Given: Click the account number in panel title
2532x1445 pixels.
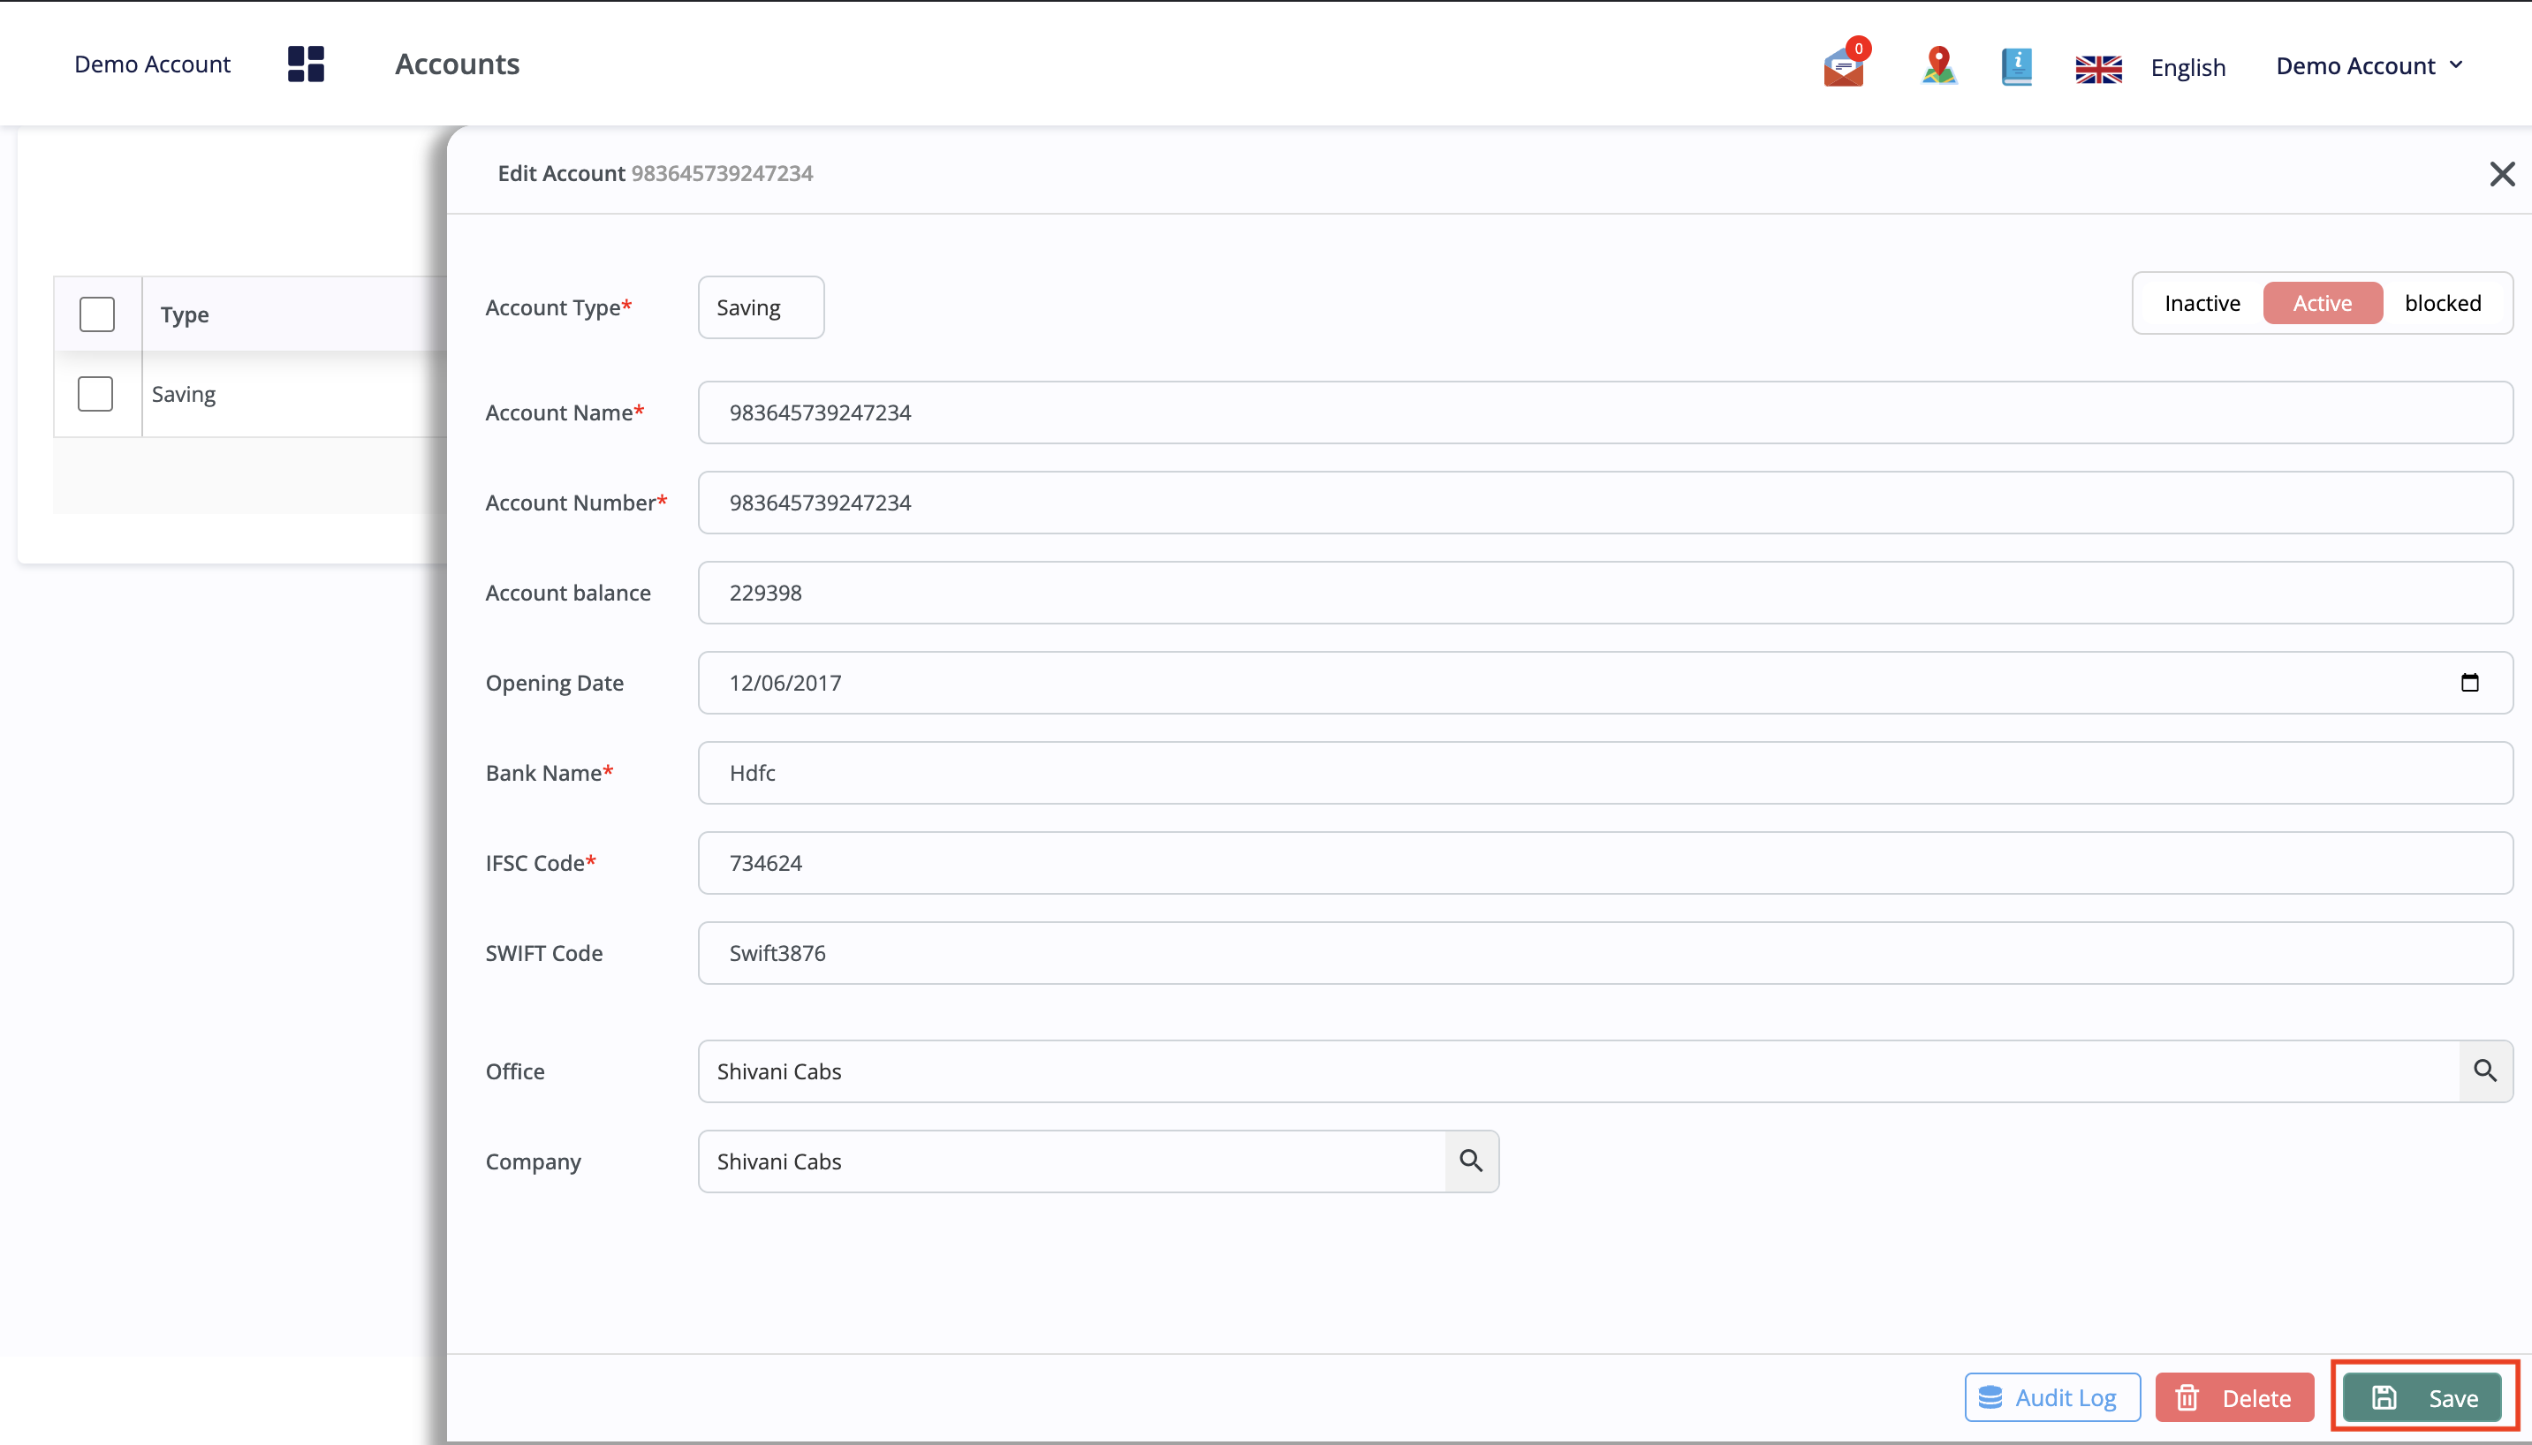Looking at the screenshot, I should 723,174.
